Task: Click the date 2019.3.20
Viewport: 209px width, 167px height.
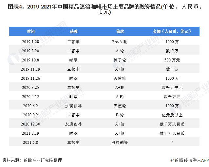Action: pos(30,51)
